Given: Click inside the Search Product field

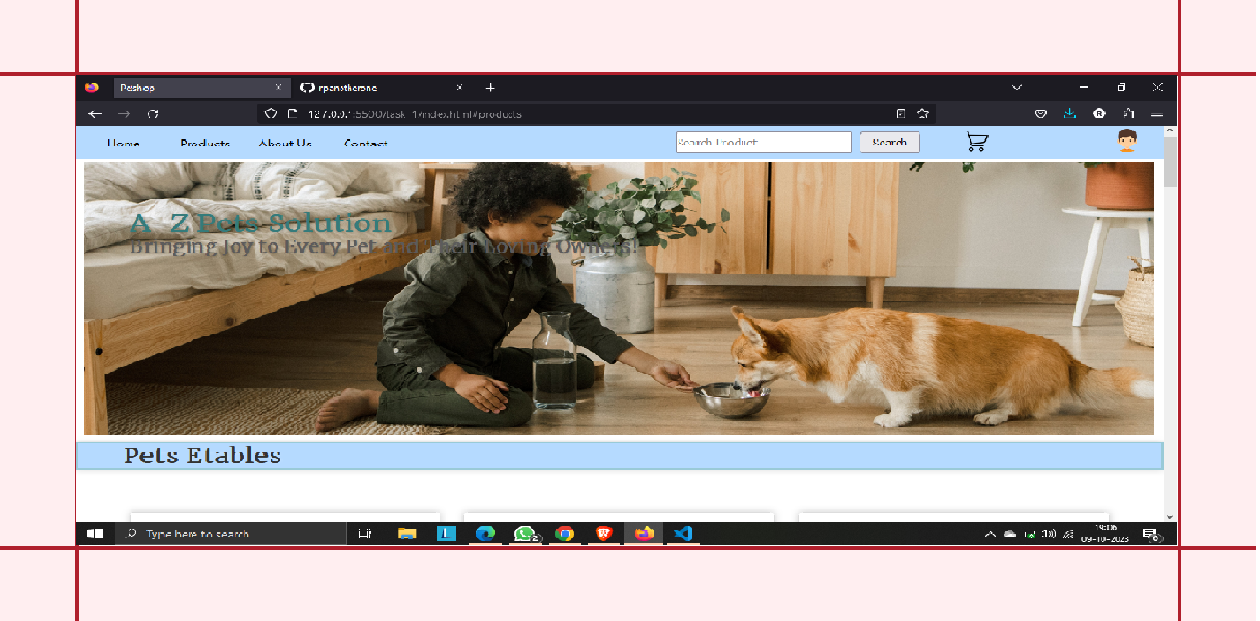Looking at the screenshot, I should pos(763,142).
